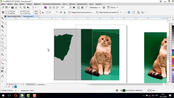Image resolution: width=174 pixels, height=98 pixels.
Task: Go to the first page navigation arrow
Action: (x=10, y=84)
